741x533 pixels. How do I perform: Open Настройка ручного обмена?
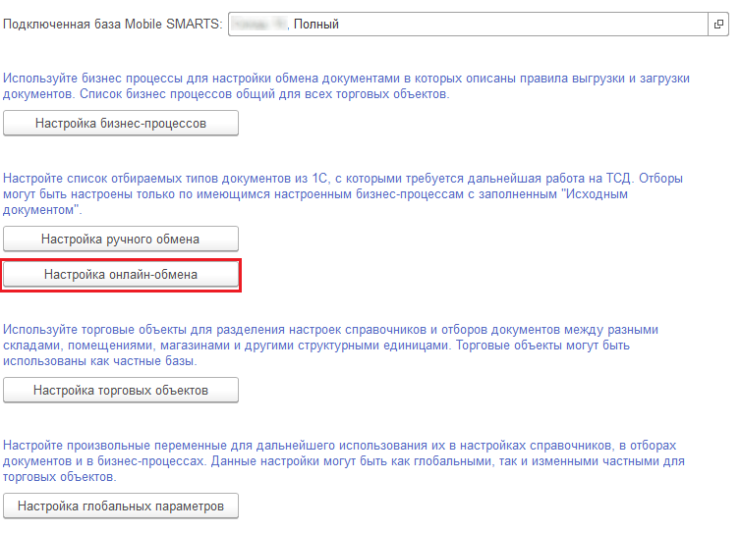click(121, 239)
